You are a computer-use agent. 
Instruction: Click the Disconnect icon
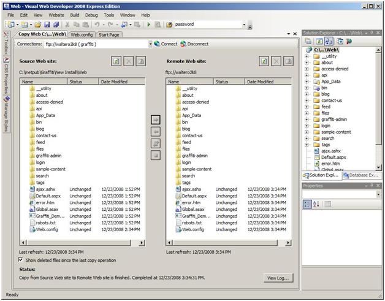pyautogui.click(x=183, y=44)
